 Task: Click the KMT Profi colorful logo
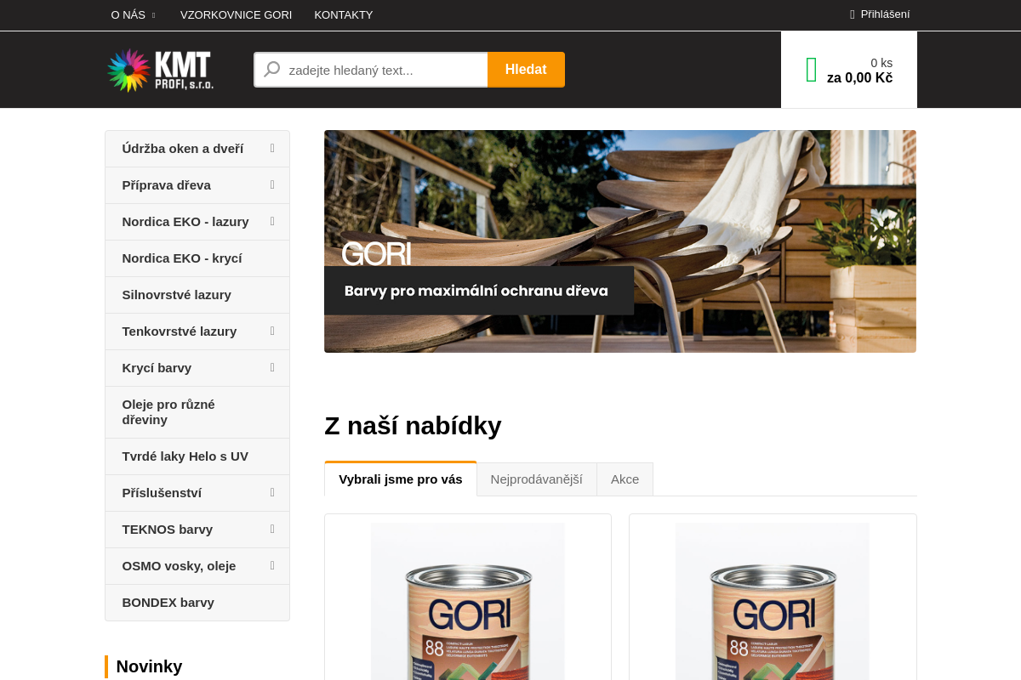tap(160, 70)
